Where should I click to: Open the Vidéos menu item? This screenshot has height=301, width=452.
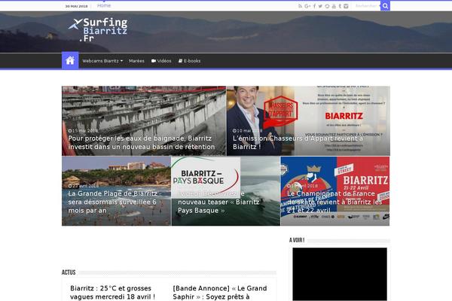point(161,61)
